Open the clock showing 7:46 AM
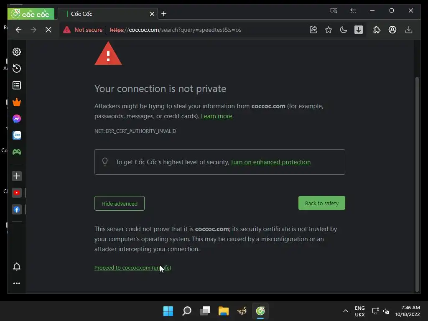Viewport: 428px width, 321px height. 407,311
